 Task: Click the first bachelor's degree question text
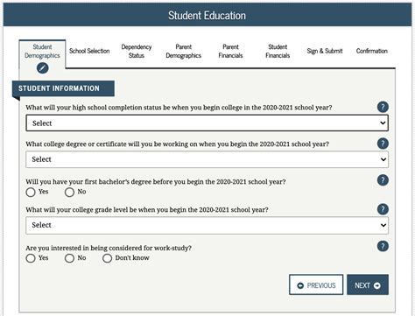coord(156,182)
